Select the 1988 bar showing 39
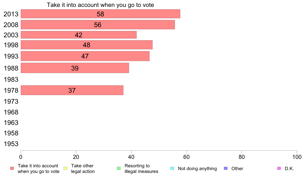 pos(75,68)
